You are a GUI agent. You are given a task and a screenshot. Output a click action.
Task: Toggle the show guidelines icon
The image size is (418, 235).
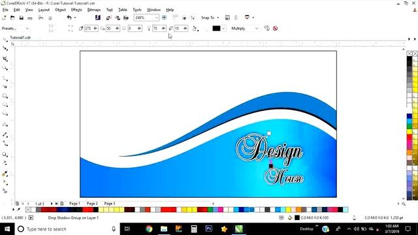coord(193,18)
